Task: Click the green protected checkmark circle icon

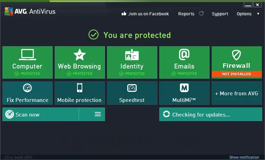Action: point(93,34)
